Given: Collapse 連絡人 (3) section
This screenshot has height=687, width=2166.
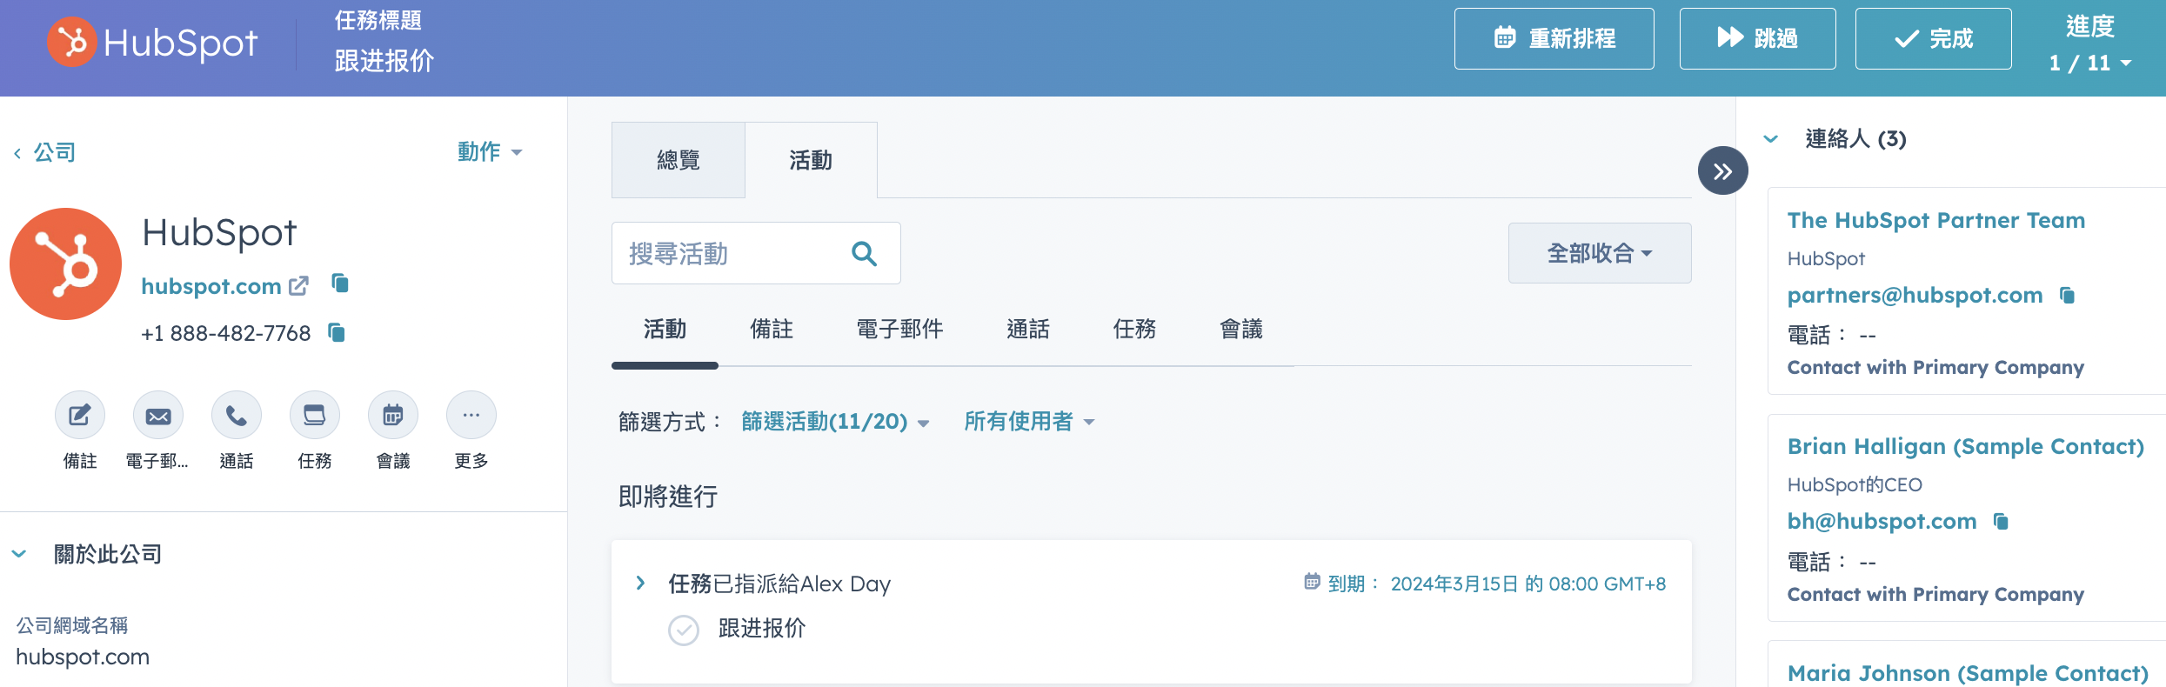Looking at the screenshot, I should tap(1771, 139).
